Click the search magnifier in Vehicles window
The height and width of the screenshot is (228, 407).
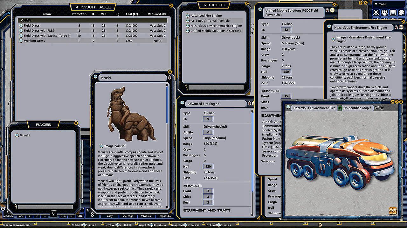(x=186, y=87)
